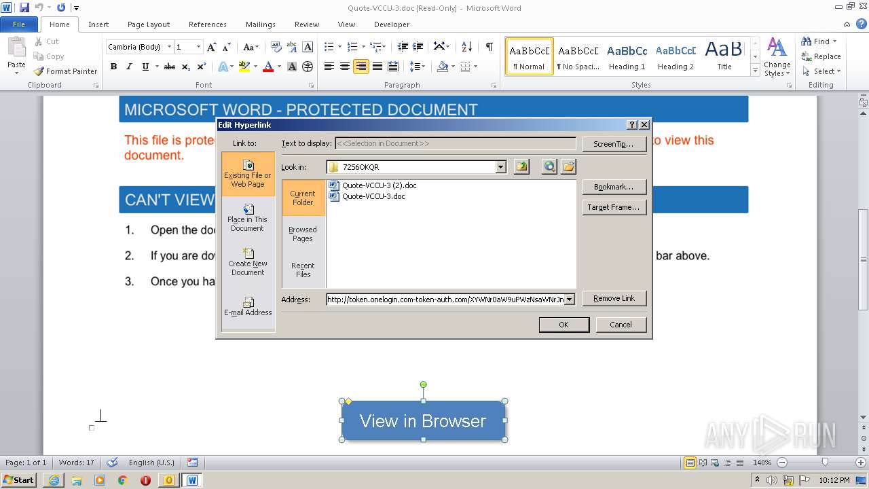Expand the Look in folder dropdown
This screenshot has height=489, width=869.
click(x=501, y=167)
